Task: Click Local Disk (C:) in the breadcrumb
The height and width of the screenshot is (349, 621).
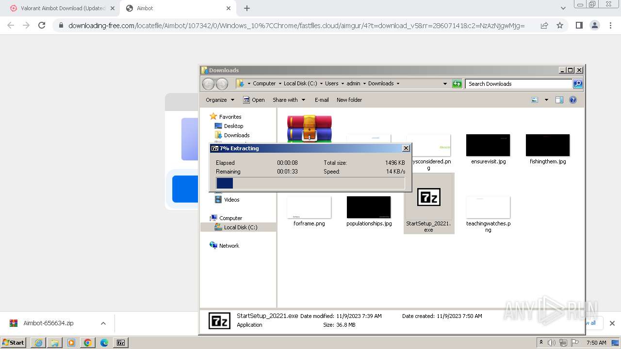Action: 300,83
